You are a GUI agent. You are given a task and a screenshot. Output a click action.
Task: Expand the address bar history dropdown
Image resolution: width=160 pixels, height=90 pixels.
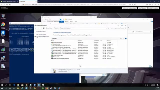(x=107, y=28)
